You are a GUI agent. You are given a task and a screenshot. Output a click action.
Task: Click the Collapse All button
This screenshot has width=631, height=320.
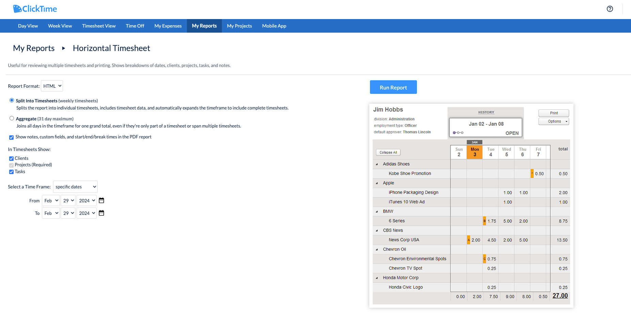click(388, 152)
